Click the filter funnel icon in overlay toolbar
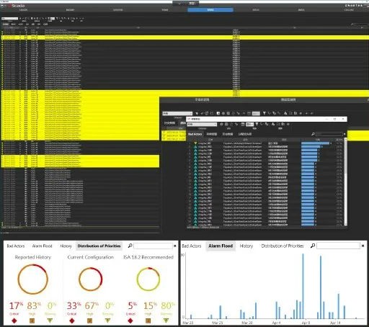The height and width of the screenshot is (327, 369). coord(264,113)
